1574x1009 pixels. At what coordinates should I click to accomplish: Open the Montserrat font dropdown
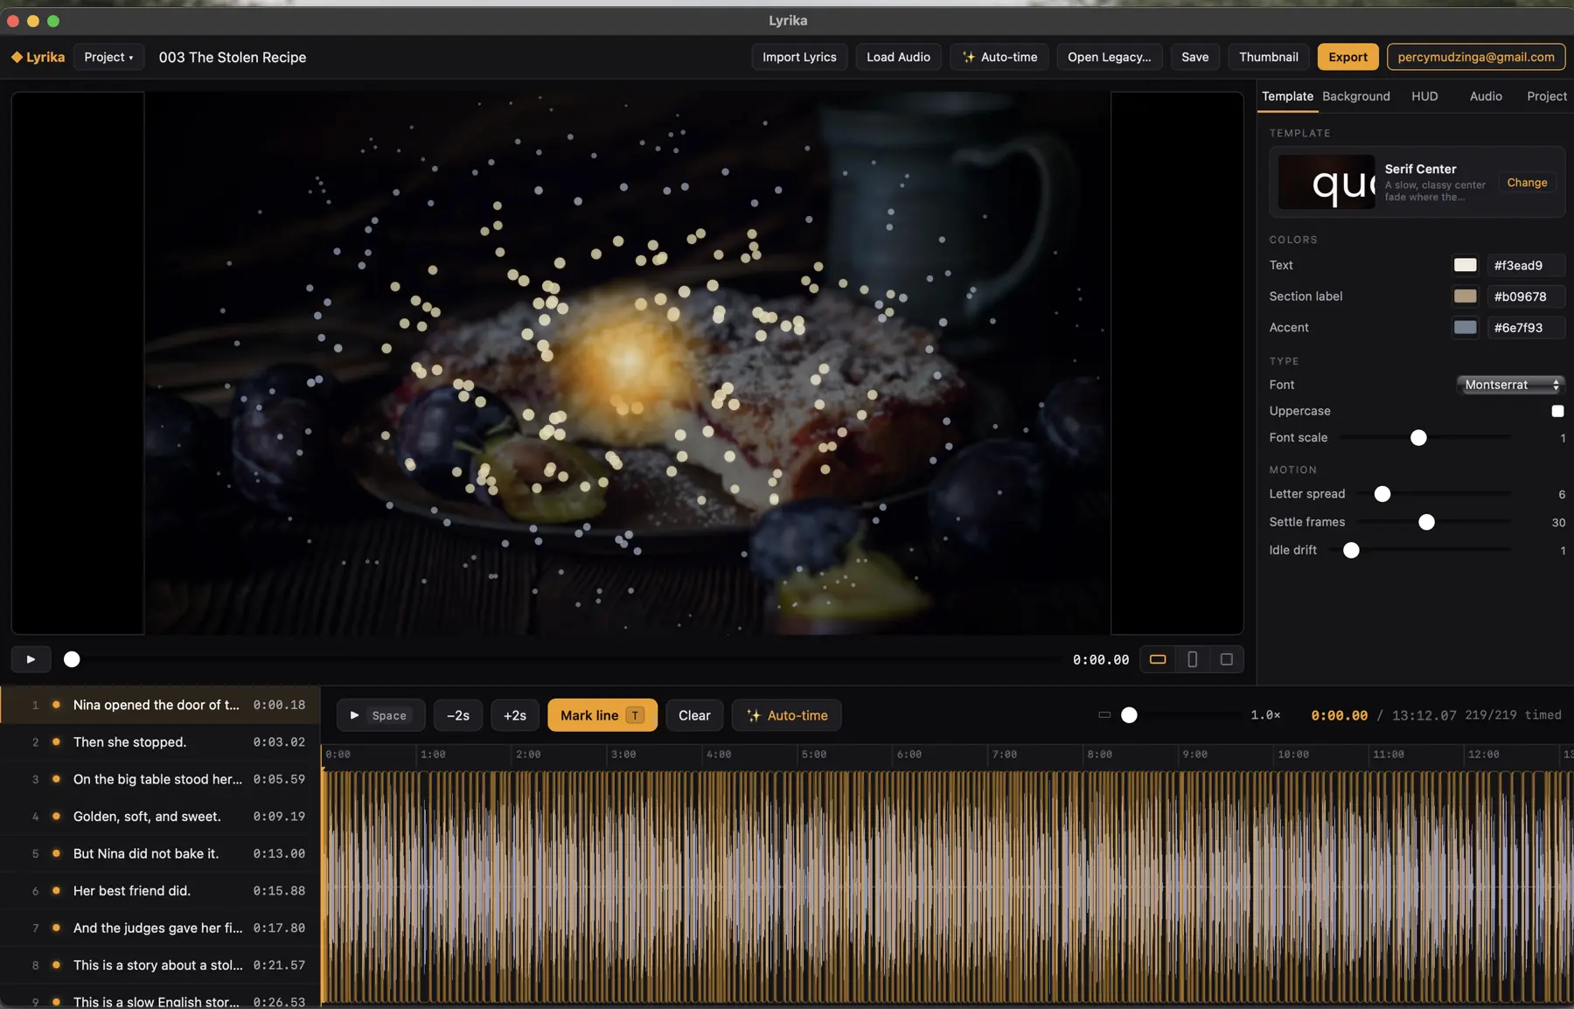pos(1510,385)
